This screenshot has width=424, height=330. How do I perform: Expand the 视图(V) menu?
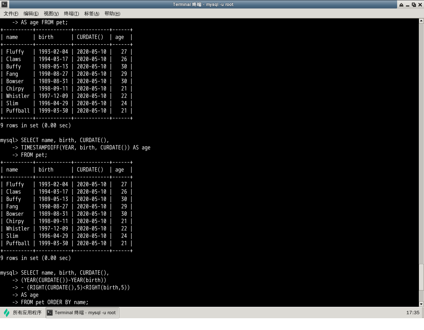[51, 14]
